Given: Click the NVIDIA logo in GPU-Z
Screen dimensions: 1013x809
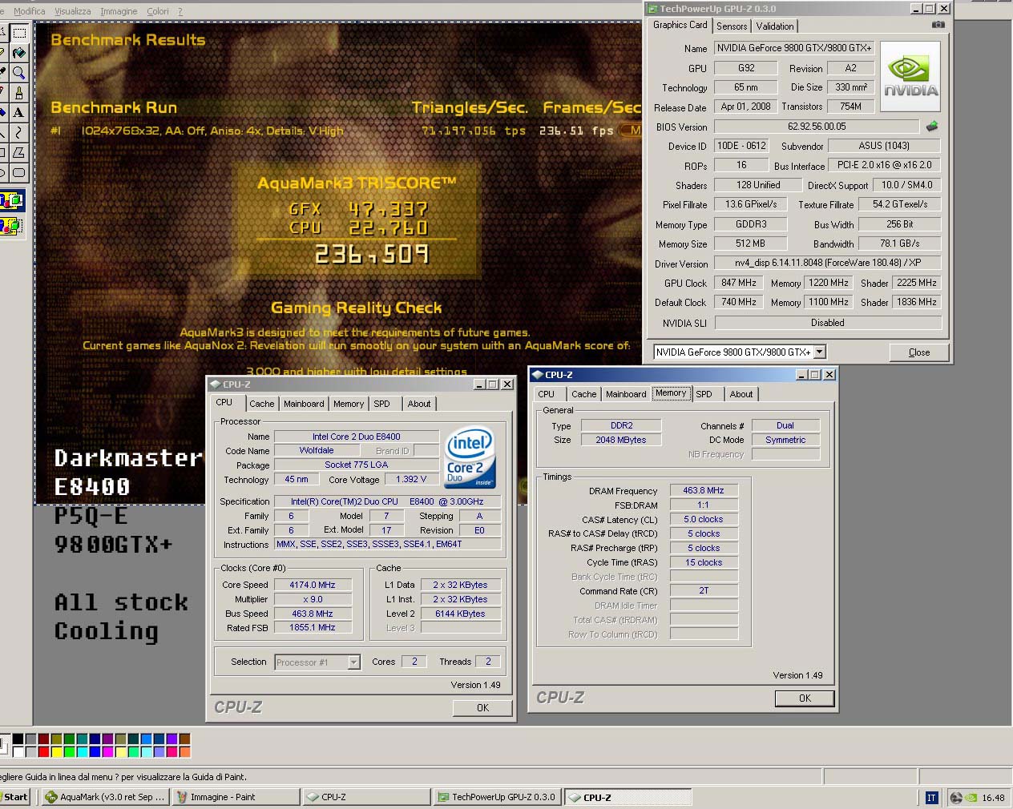Looking at the screenshot, I should [911, 78].
